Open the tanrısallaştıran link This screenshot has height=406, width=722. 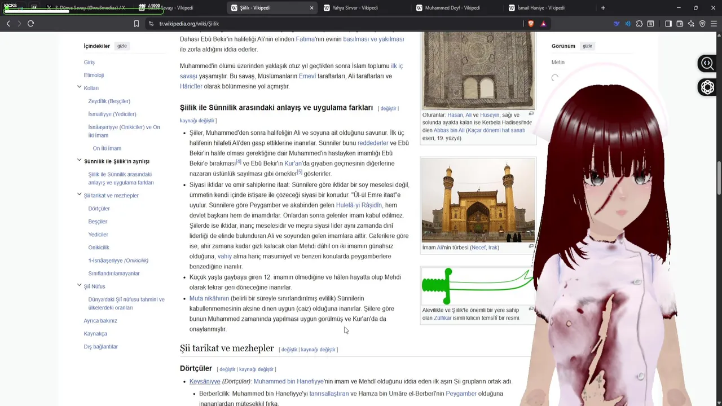click(329, 394)
